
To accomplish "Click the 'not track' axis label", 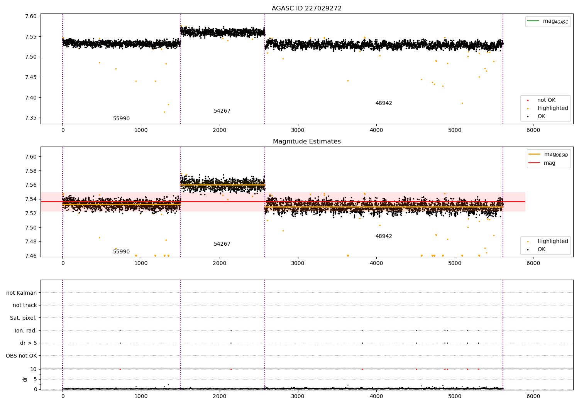I will (x=25, y=305).
